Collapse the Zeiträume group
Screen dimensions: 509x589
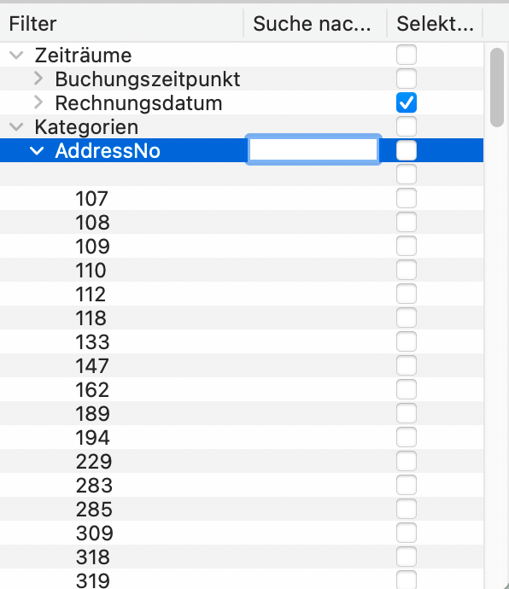(16, 55)
